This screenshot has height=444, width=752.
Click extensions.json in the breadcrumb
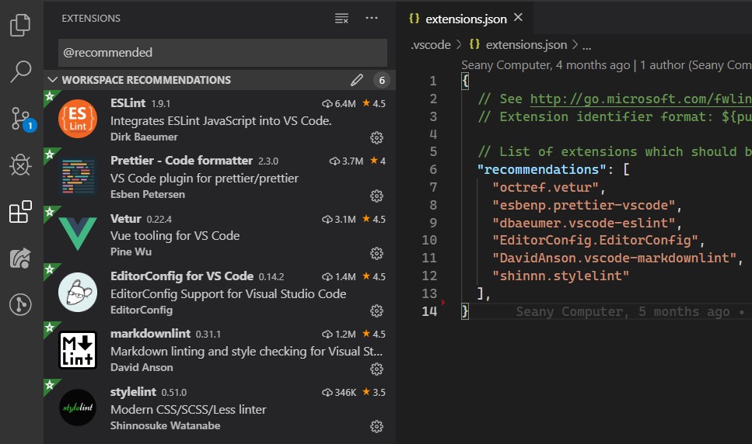tap(526, 45)
